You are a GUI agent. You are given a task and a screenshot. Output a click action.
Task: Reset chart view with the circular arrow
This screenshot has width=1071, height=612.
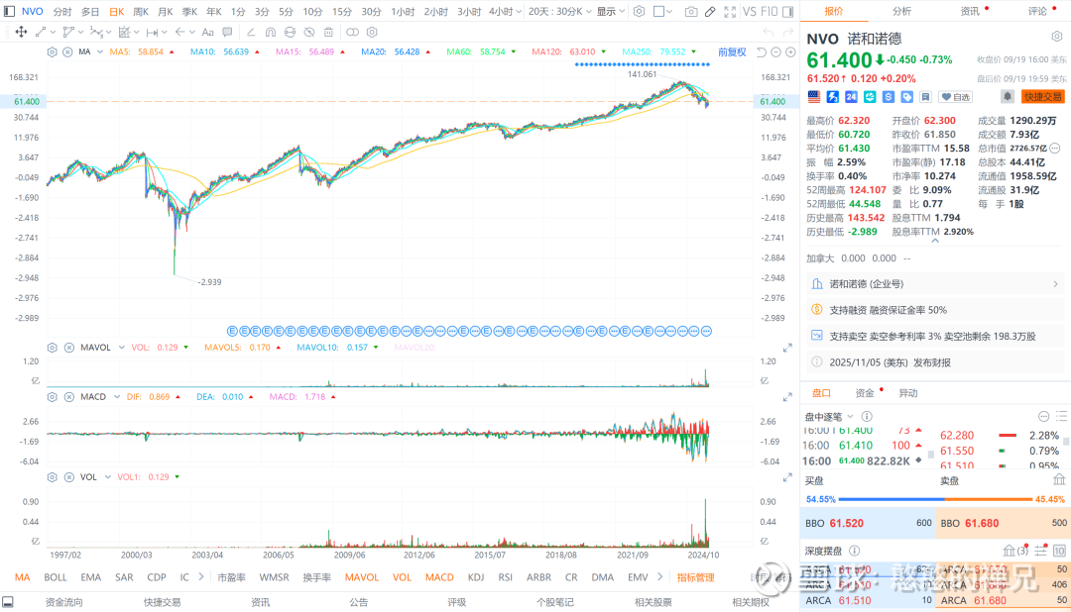[762, 51]
